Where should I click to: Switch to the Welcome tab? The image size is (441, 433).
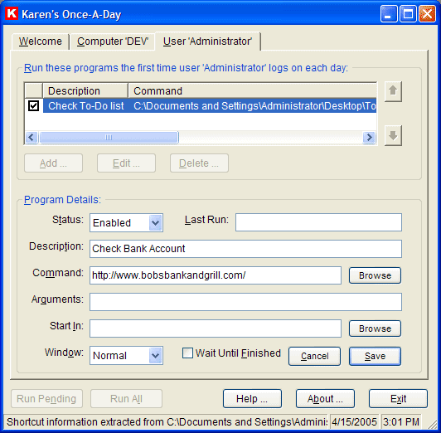[x=41, y=41]
